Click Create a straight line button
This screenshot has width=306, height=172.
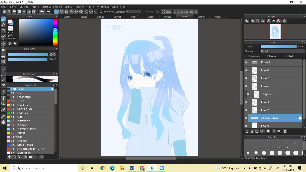click(x=185, y=12)
